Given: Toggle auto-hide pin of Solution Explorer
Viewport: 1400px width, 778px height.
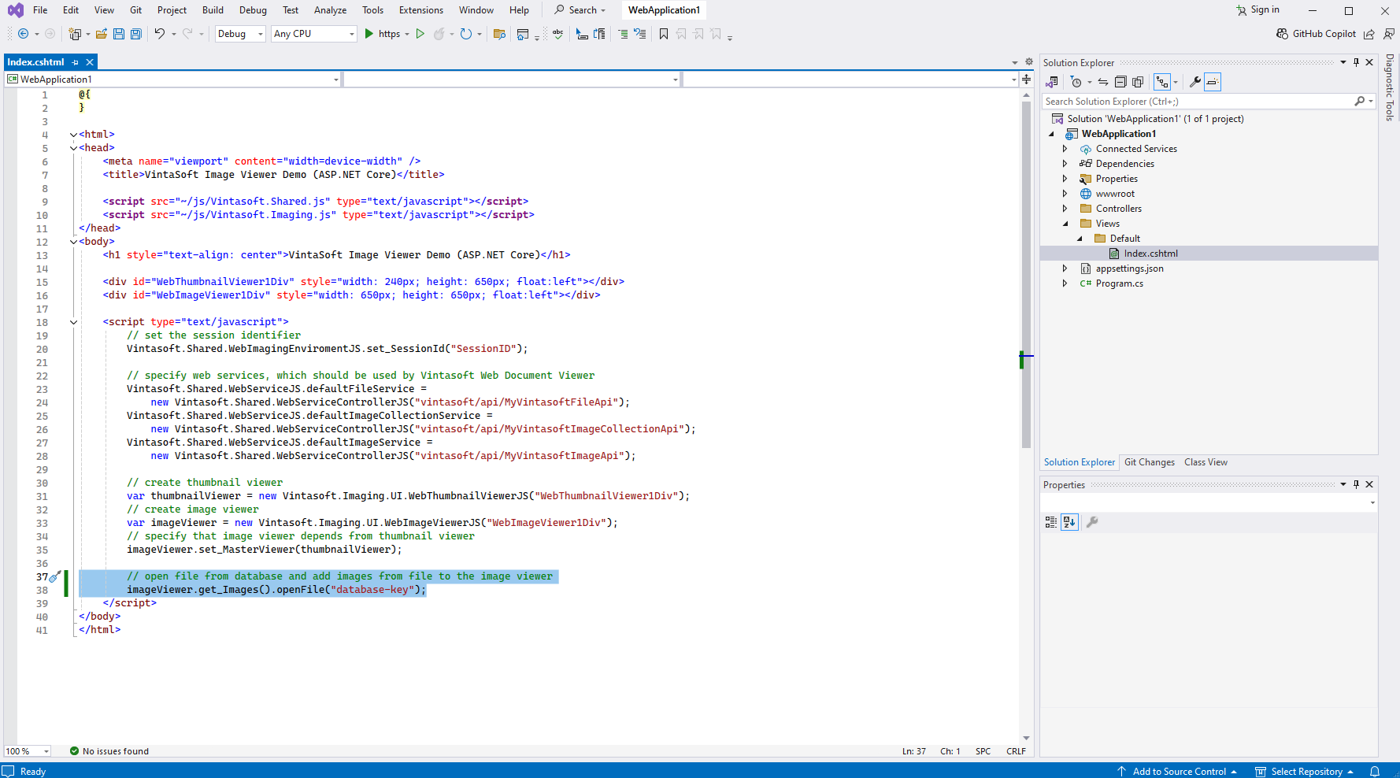Looking at the screenshot, I should (x=1356, y=62).
